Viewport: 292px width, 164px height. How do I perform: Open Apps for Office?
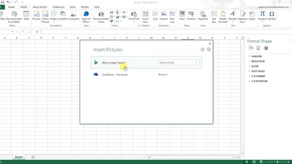(x=86, y=17)
